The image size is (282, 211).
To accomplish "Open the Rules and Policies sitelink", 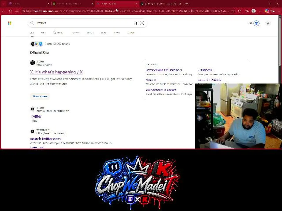I will pos(209,80).
